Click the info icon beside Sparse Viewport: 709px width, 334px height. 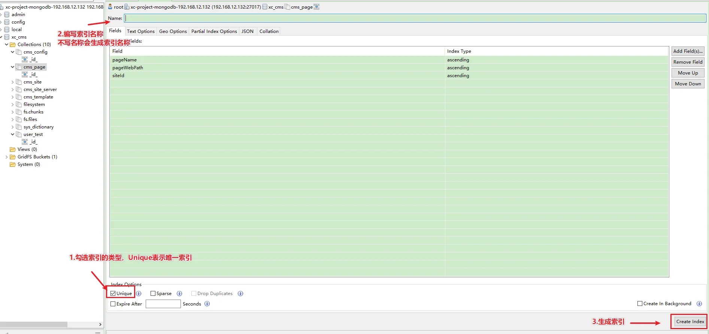click(179, 294)
